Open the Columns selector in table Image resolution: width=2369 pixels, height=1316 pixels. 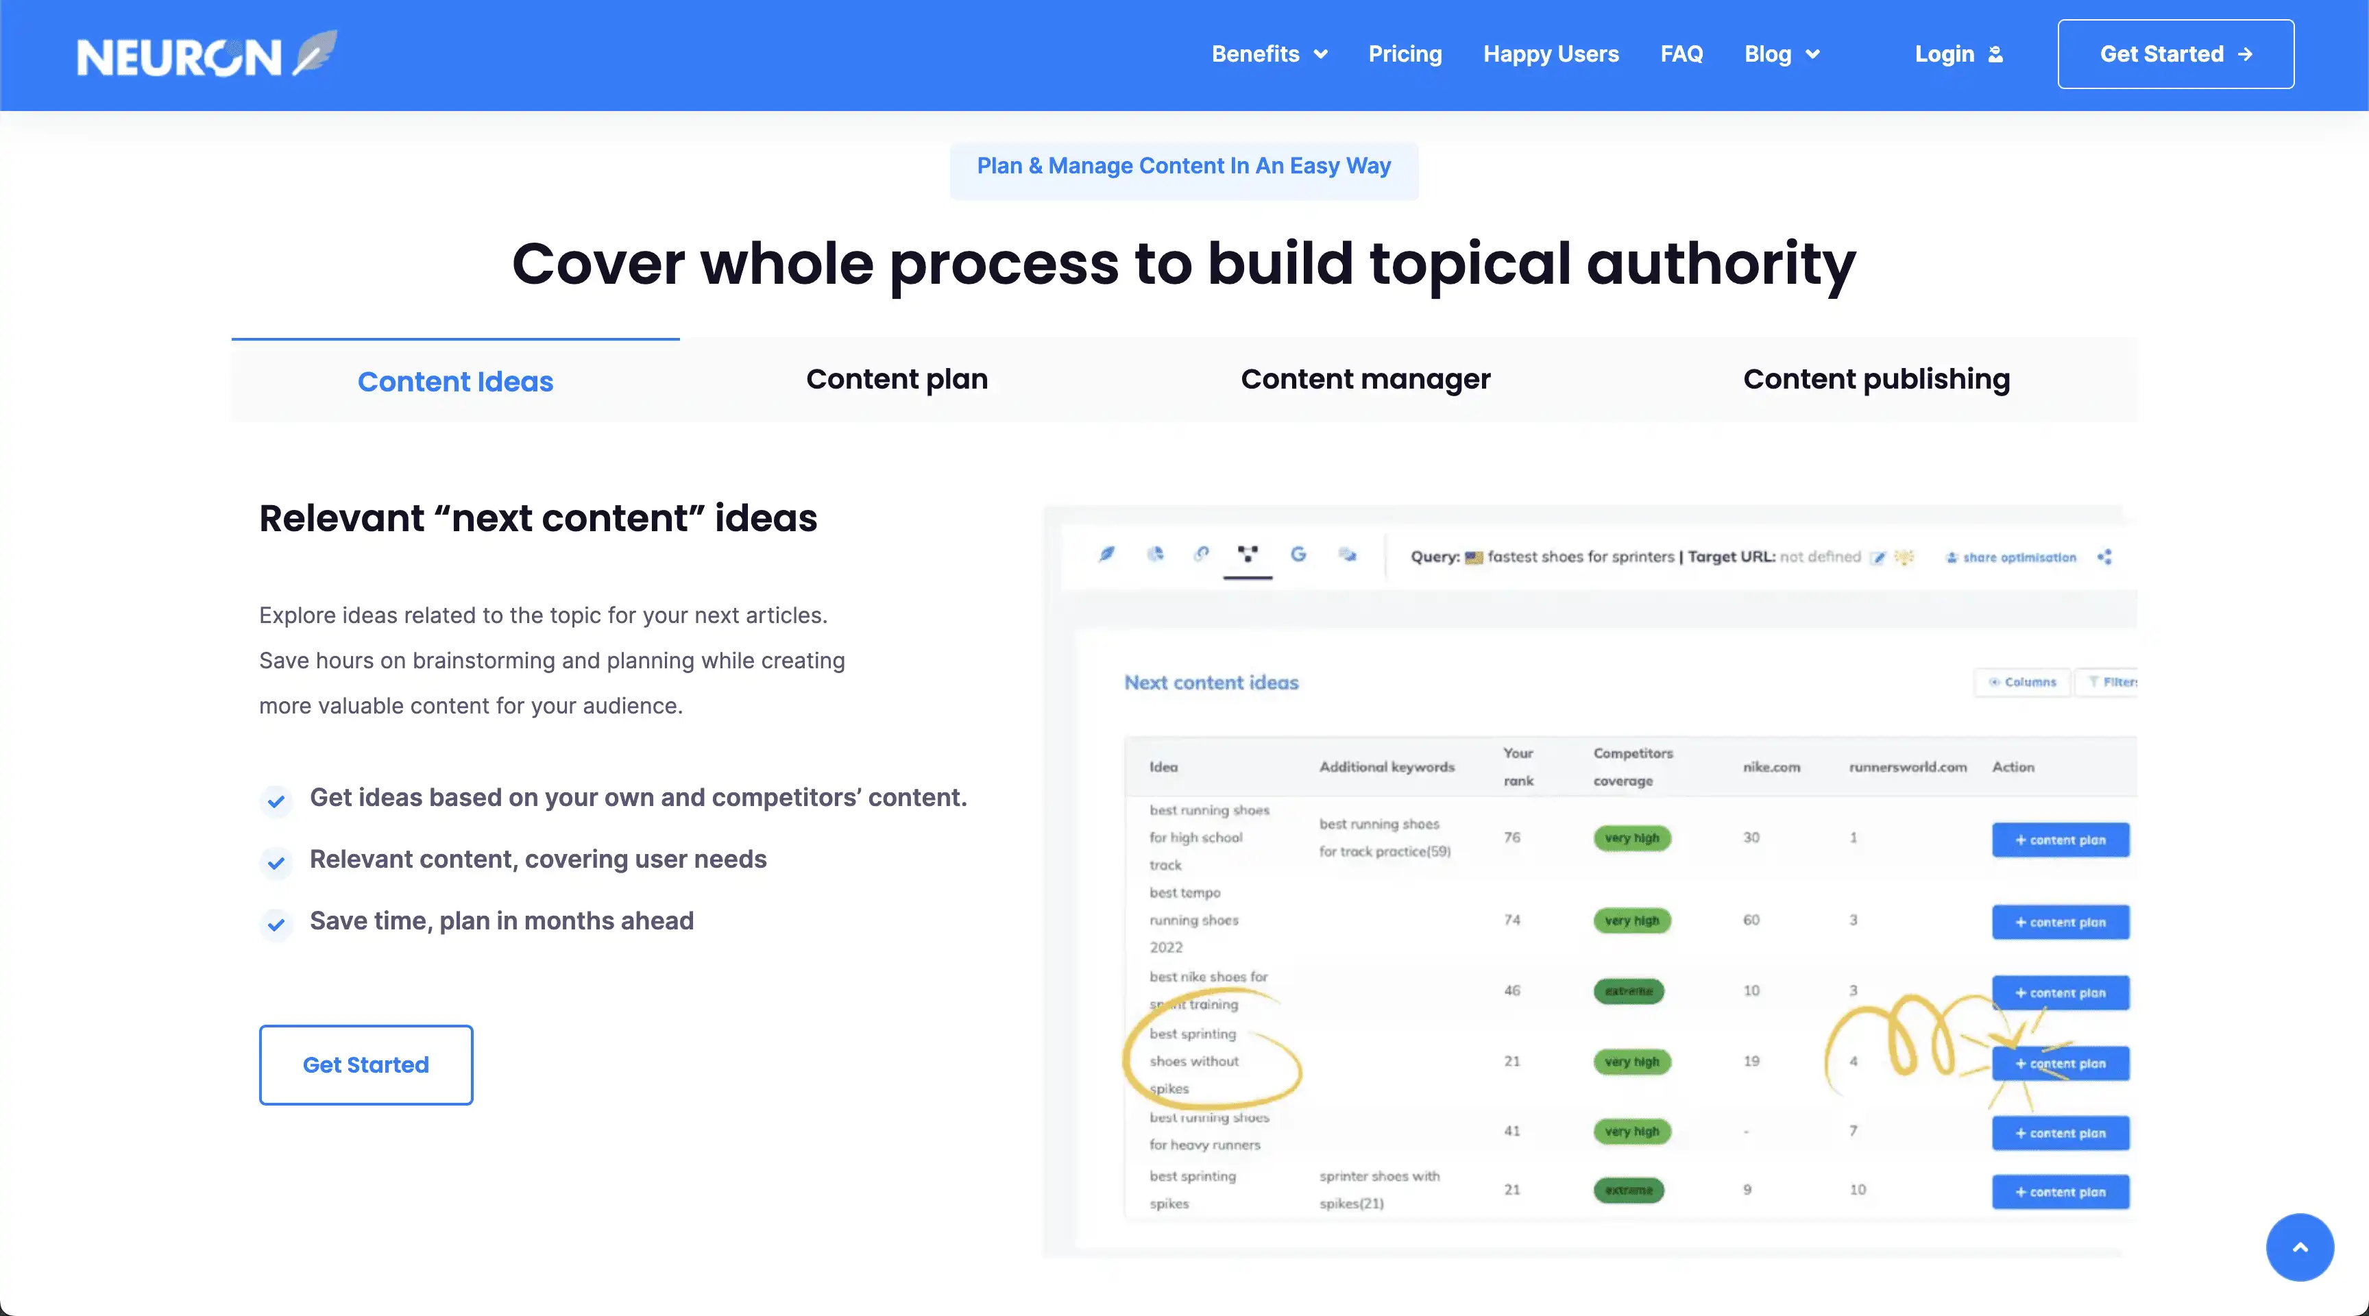[x=2022, y=683]
